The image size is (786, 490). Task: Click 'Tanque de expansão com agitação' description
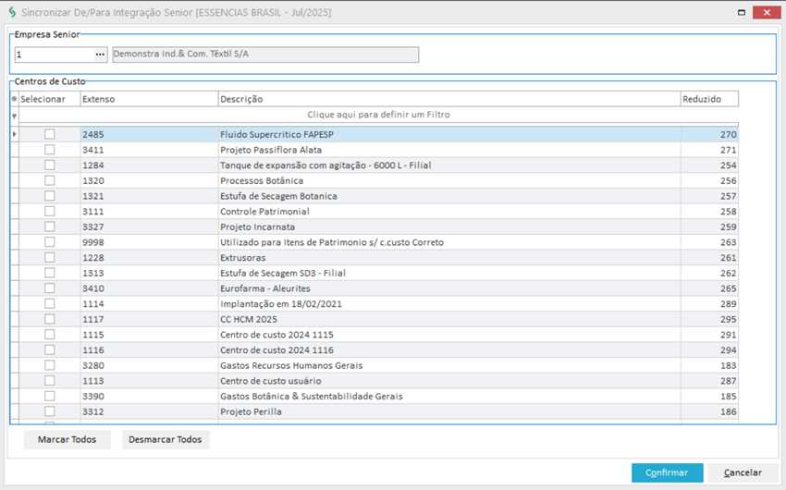click(x=449, y=165)
